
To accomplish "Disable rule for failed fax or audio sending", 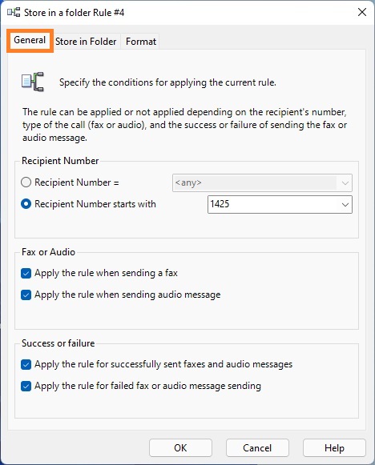I will coord(26,386).
